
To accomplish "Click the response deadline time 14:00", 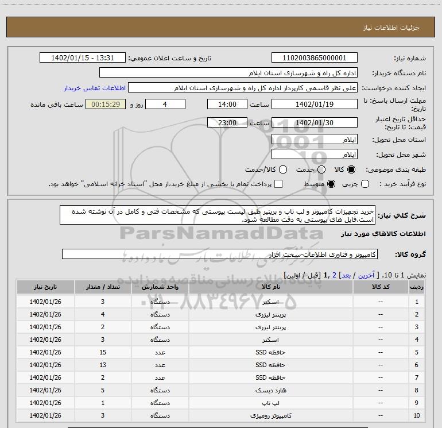I will (227, 105).
